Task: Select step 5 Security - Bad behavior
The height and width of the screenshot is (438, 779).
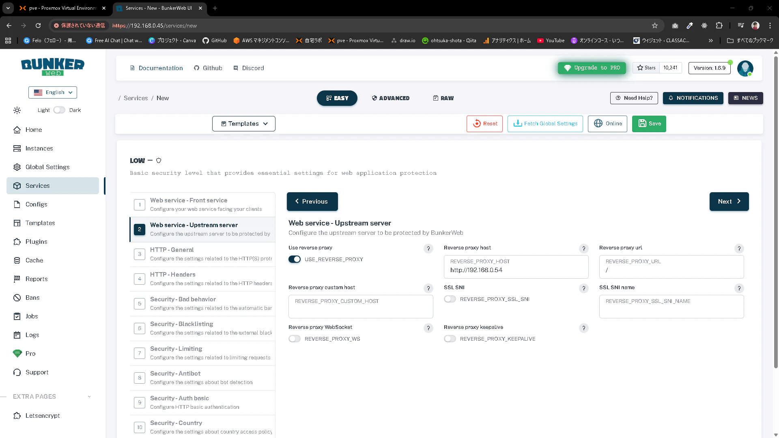Action: tap(202, 304)
